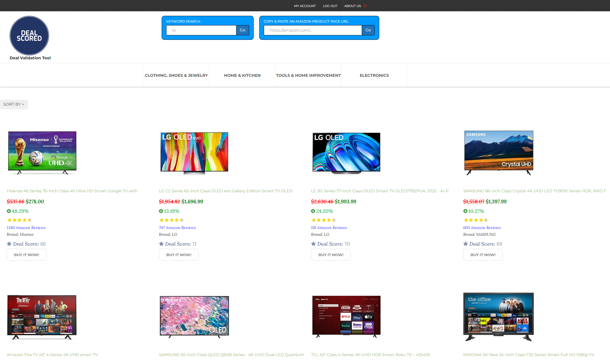This screenshot has height=362, width=610.
Task: Click the discount arrow icon beside 10.27%
Action: (x=465, y=211)
